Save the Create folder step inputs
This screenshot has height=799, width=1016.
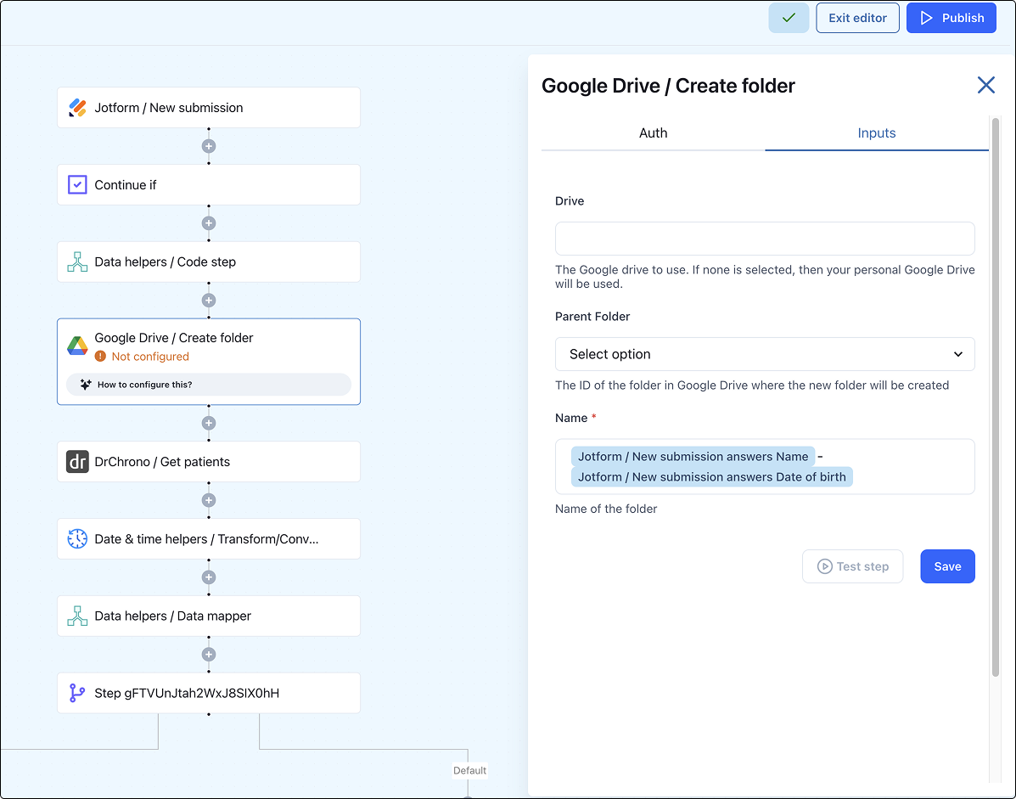pos(947,566)
